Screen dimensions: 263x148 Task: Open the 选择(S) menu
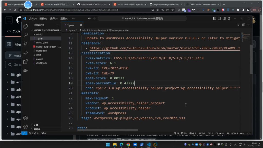pos(53,18)
